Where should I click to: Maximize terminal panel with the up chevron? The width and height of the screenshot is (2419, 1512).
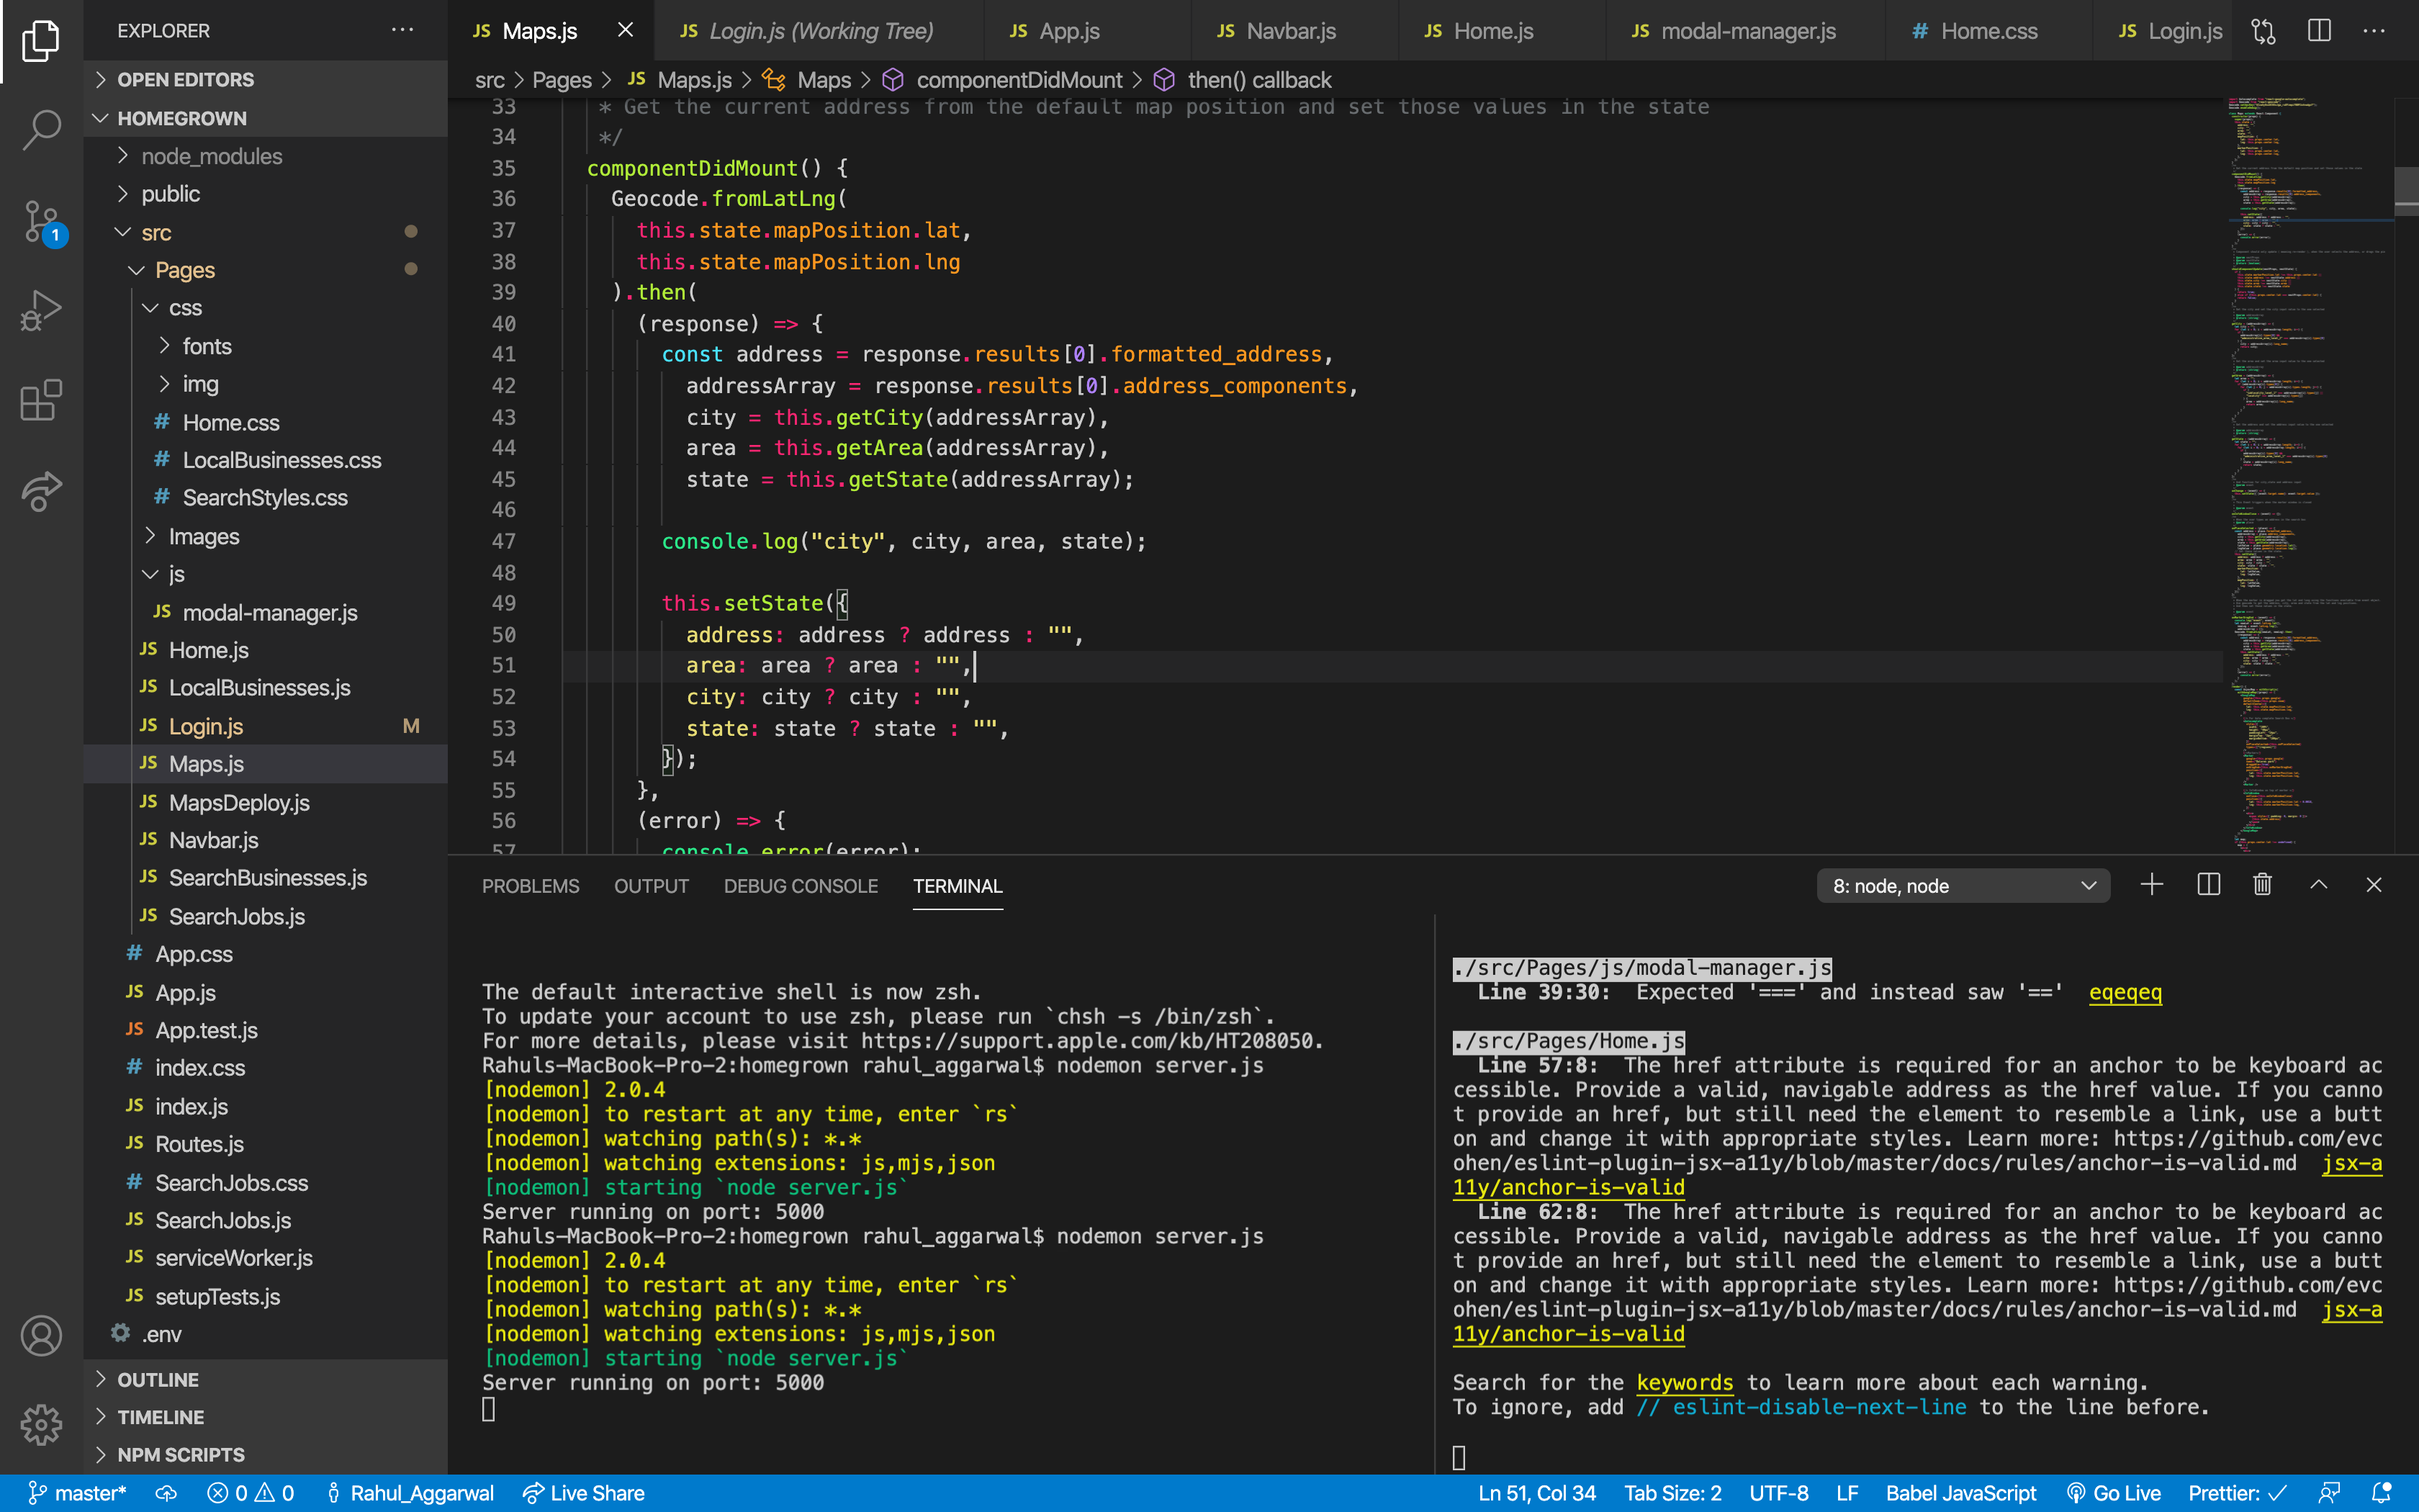pyautogui.click(x=2318, y=885)
